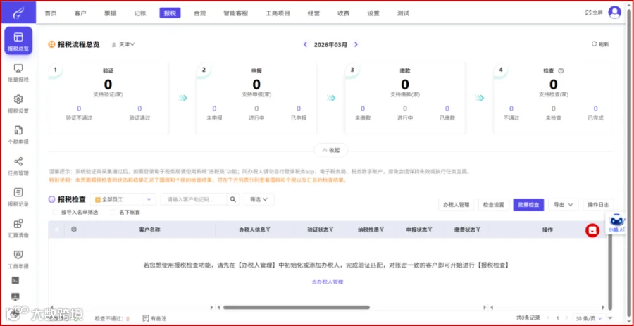
Task: Open 报税设置 gear in sidebar
Action: [x=18, y=104]
